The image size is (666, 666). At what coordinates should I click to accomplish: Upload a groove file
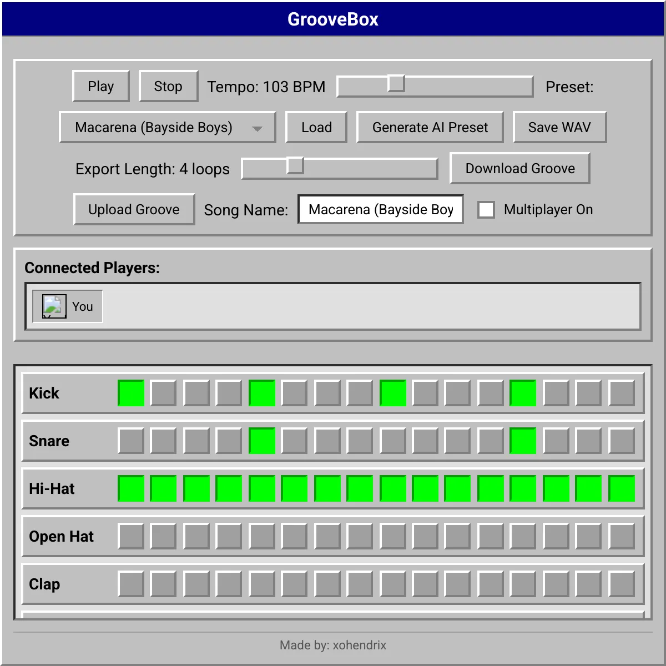coord(134,209)
